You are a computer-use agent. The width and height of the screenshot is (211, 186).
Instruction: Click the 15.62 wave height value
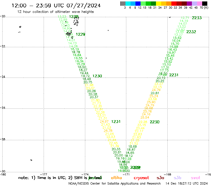tap(177, 38)
